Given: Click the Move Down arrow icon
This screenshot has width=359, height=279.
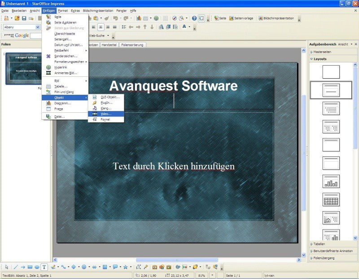Looking at the screenshot, I should pos(152,27).
